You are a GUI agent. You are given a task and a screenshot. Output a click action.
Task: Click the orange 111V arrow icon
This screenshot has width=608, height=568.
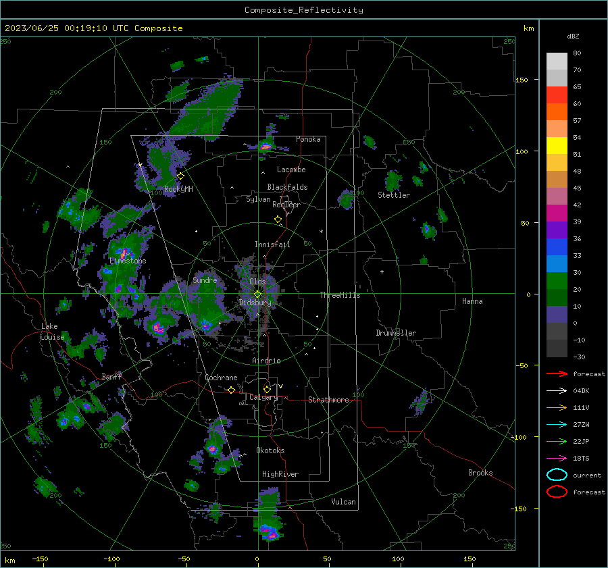[x=557, y=407]
